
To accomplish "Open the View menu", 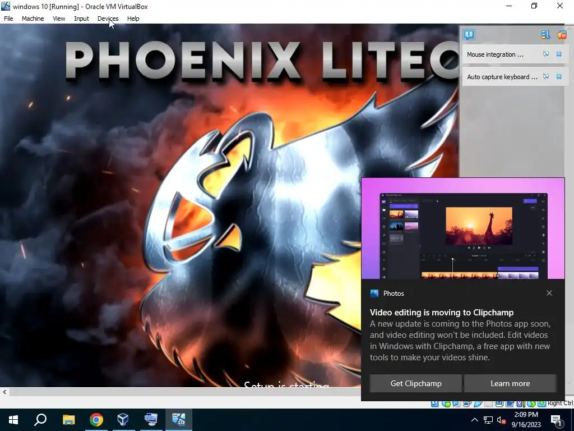I will point(59,19).
